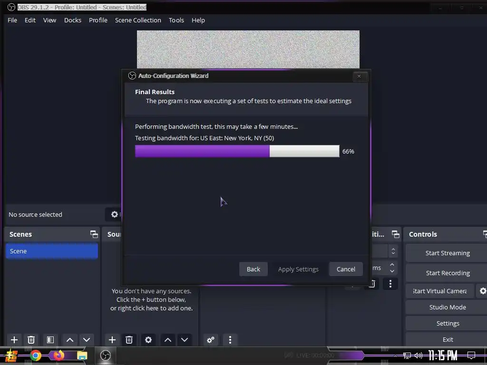Open the Docks menu
Viewport: 487px width, 365px height.
tap(73, 20)
